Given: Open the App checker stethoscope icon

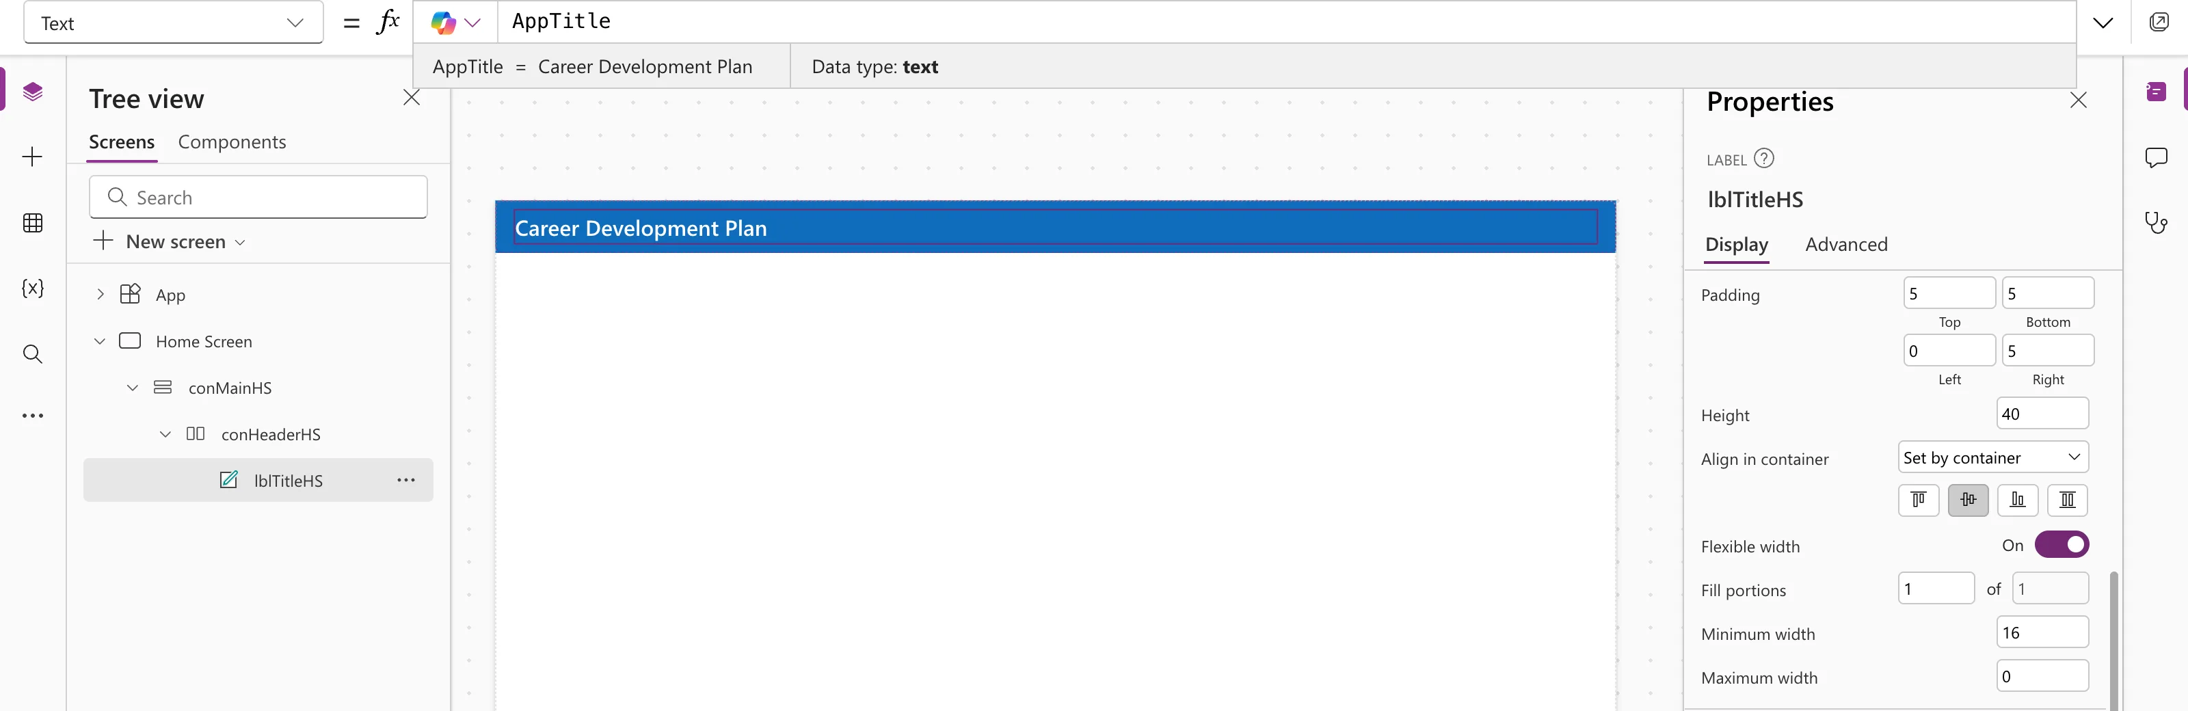Looking at the screenshot, I should point(2156,223).
